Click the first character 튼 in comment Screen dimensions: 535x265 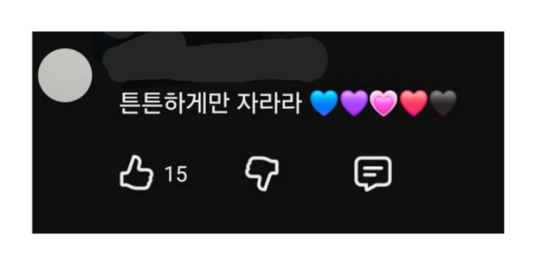coord(130,103)
